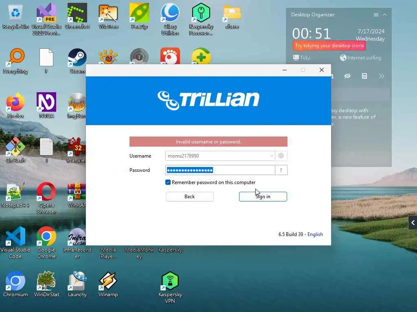Open the ImgBurn desktop shortcut
This screenshot has width=417, height=312.
click(x=77, y=106)
